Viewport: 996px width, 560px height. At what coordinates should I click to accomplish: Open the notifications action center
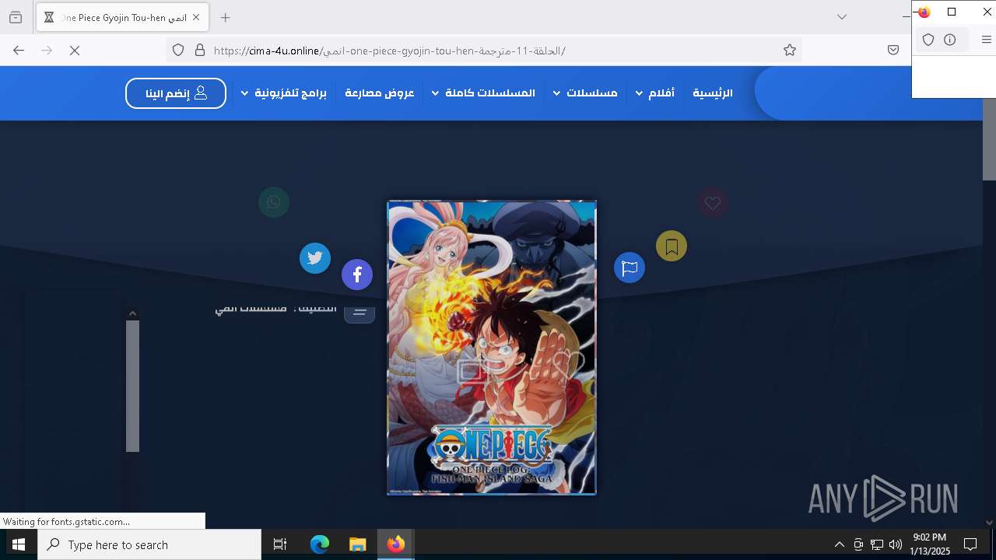click(970, 544)
